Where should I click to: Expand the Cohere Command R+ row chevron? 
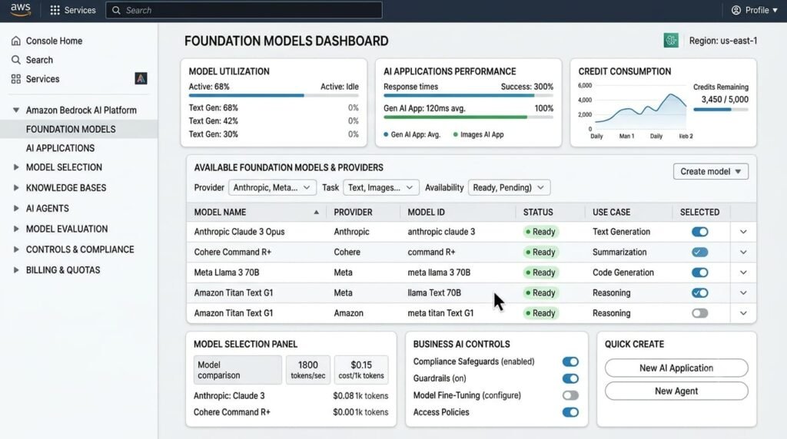pyautogui.click(x=743, y=252)
